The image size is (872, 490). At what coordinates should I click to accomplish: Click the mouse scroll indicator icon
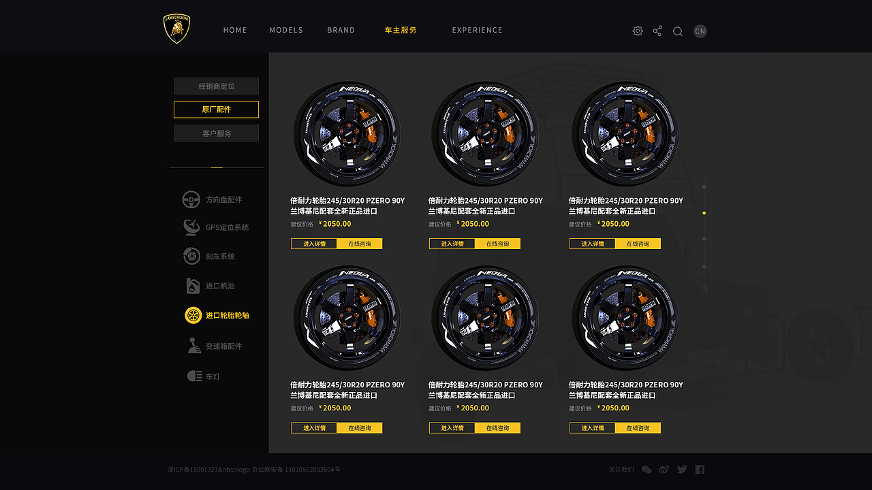704,289
